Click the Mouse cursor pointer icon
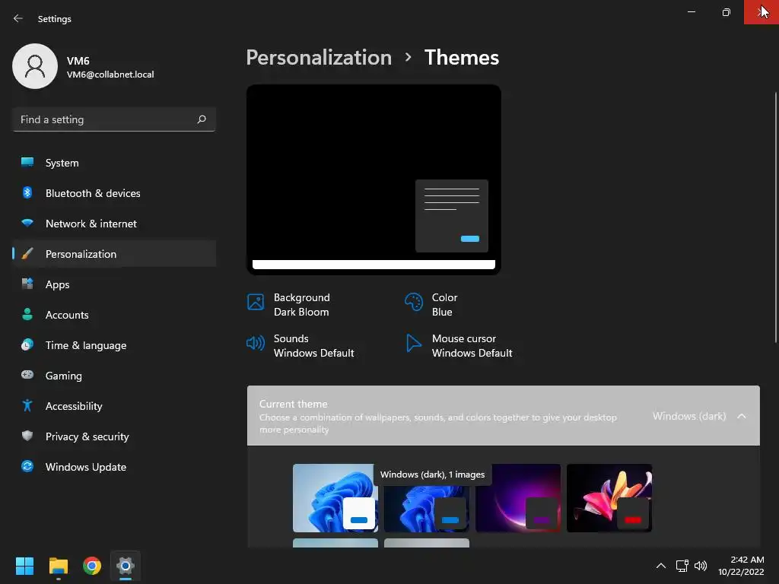Image resolution: width=779 pixels, height=584 pixels. pyautogui.click(x=413, y=343)
